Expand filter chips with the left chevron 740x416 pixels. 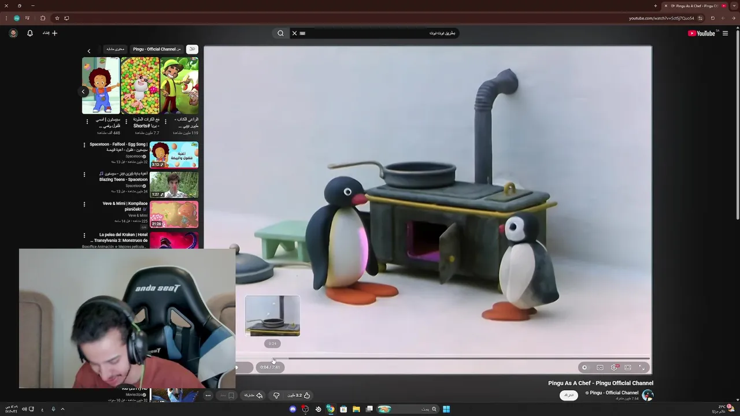89,51
